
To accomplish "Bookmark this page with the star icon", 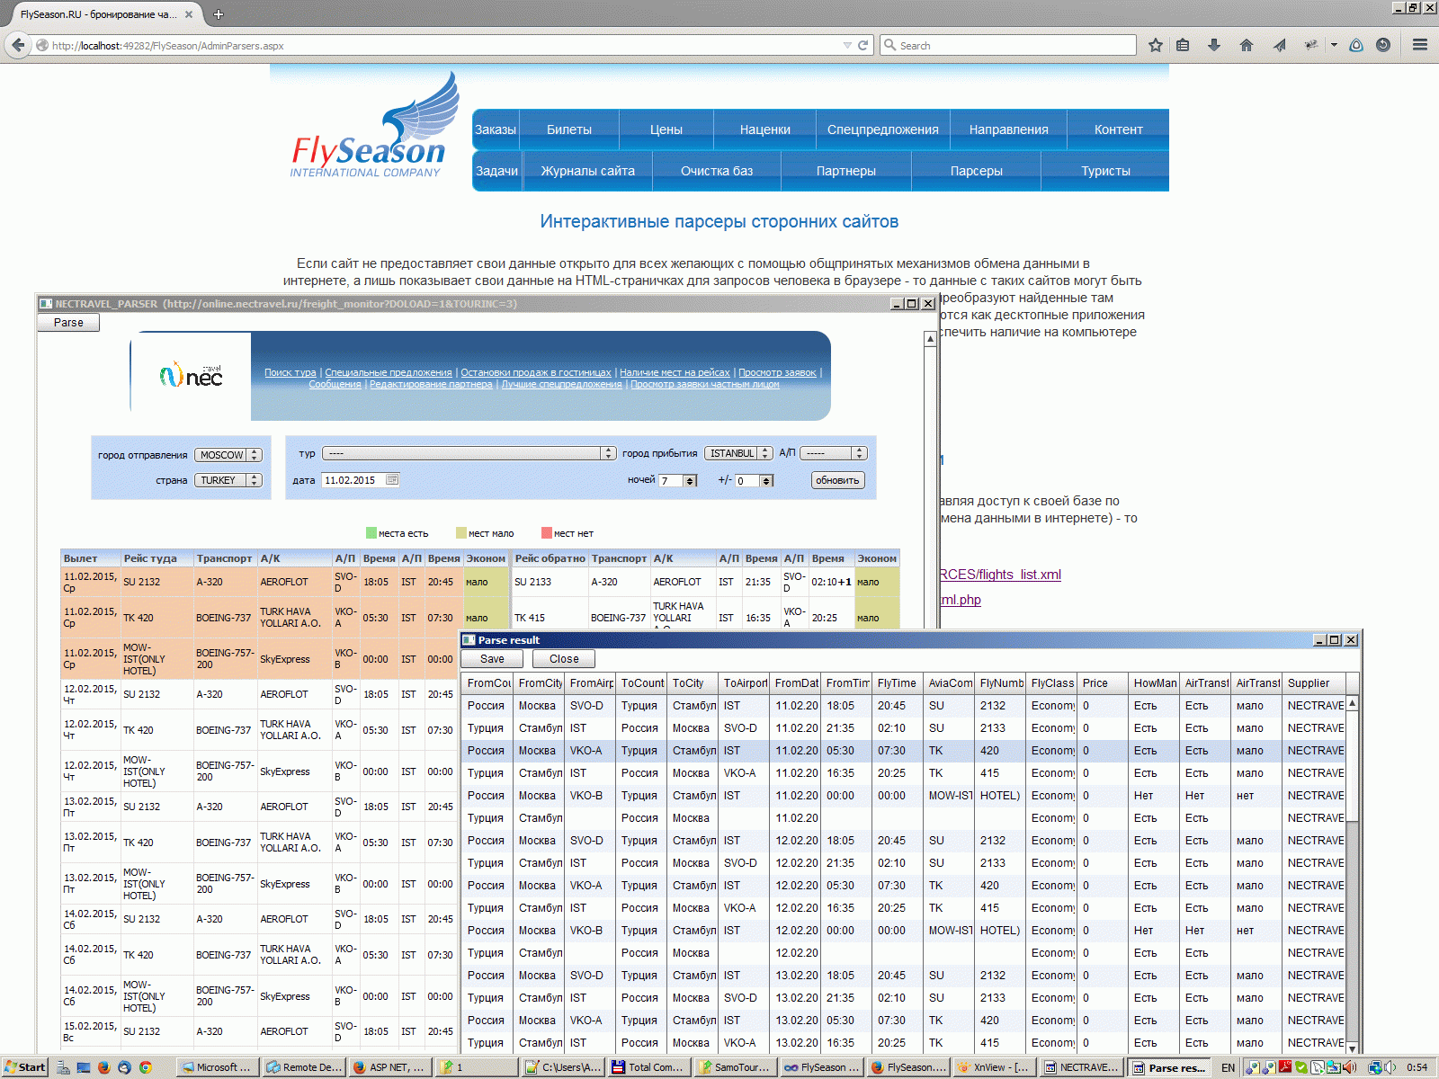I will (1156, 45).
